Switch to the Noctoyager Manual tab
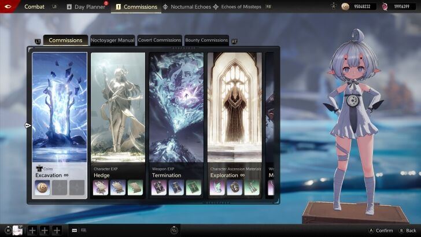 [x=113, y=40]
